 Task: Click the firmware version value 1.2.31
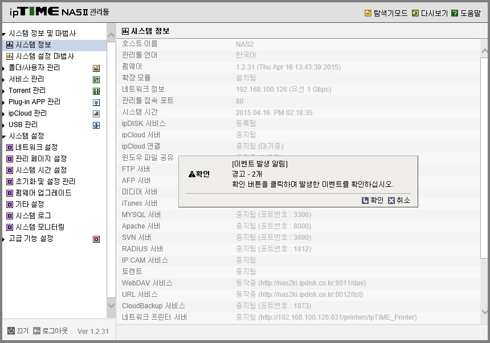point(288,67)
